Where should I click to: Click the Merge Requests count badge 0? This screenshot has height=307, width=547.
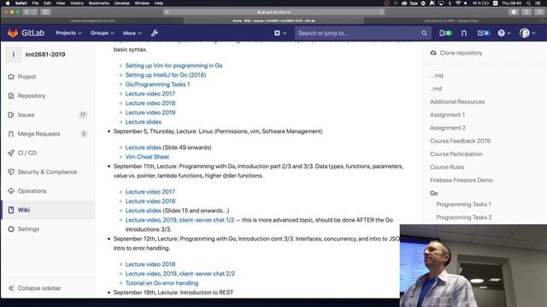(84, 134)
